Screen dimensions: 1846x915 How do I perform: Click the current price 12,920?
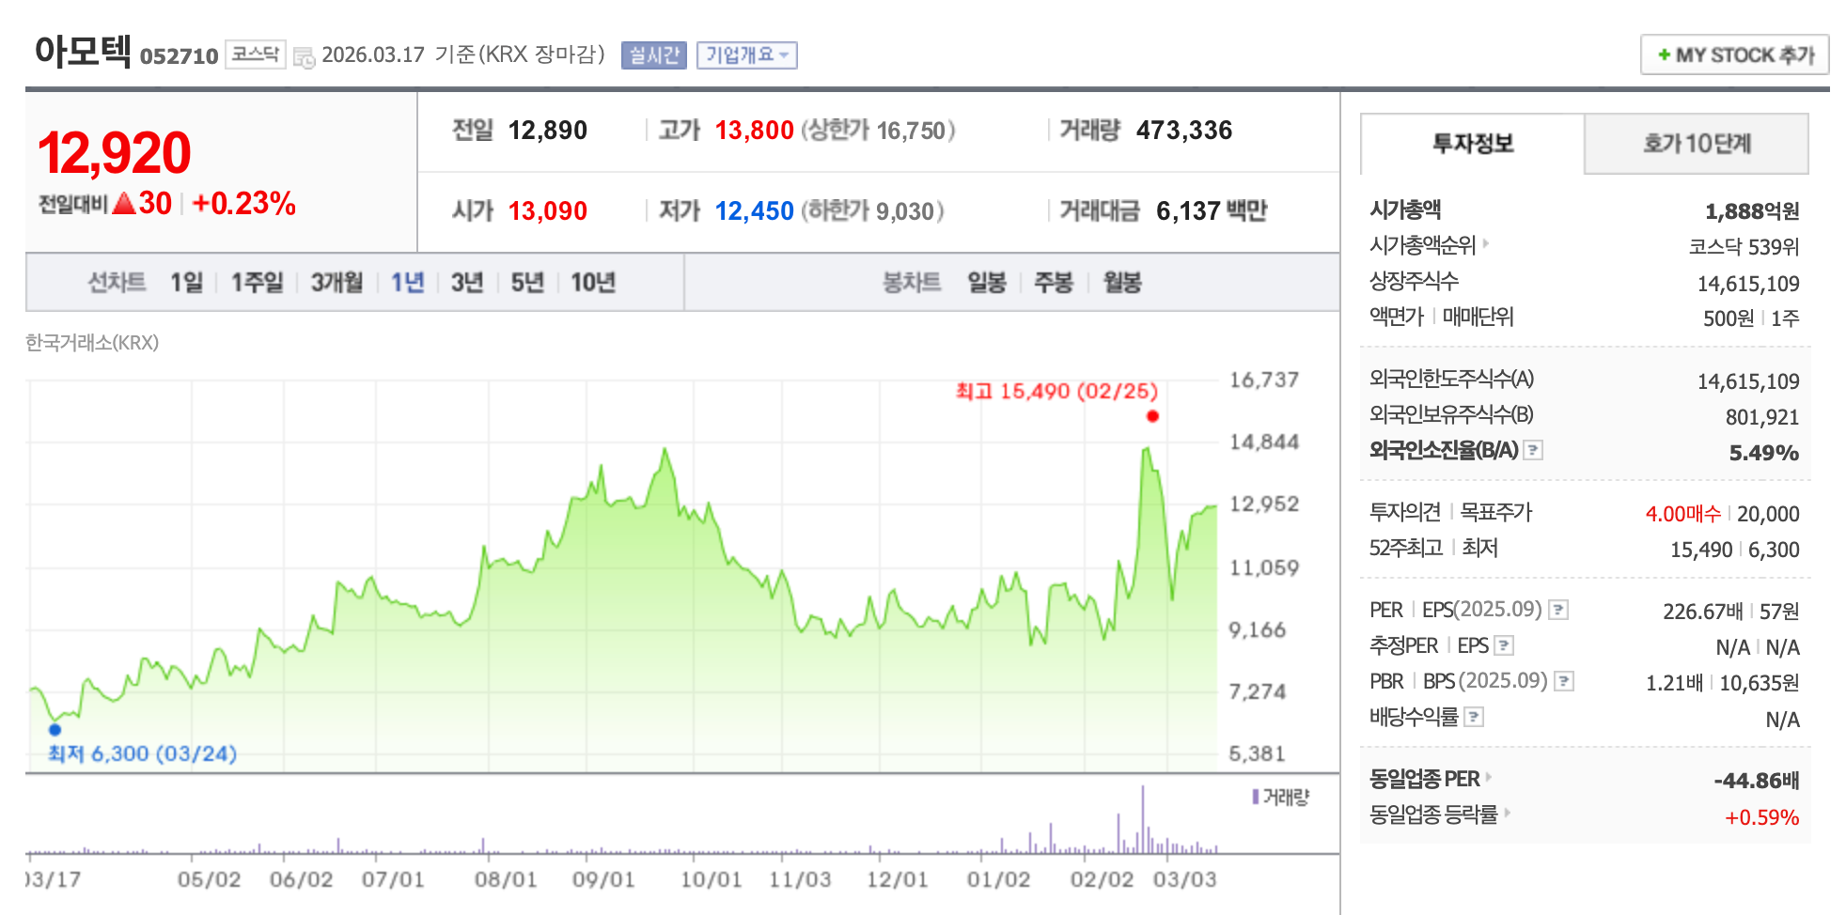115,153
